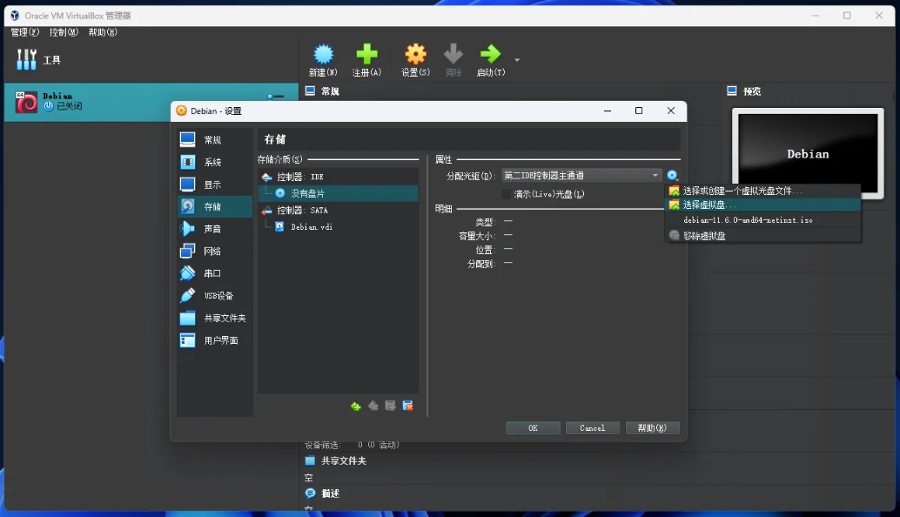The height and width of the screenshot is (517, 900).
Task: Select debian-11.6.0-amd64-netinst.iso from menu
Action: point(762,219)
